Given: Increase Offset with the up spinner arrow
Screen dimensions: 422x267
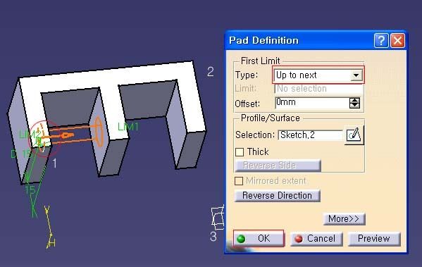Looking at the screenshot, I should pyautogui.click(x=354, y=100).
